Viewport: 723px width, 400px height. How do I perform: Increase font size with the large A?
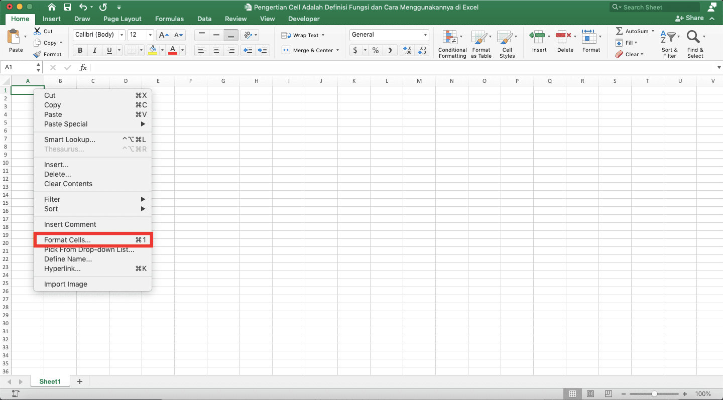(x=163, y=35)
